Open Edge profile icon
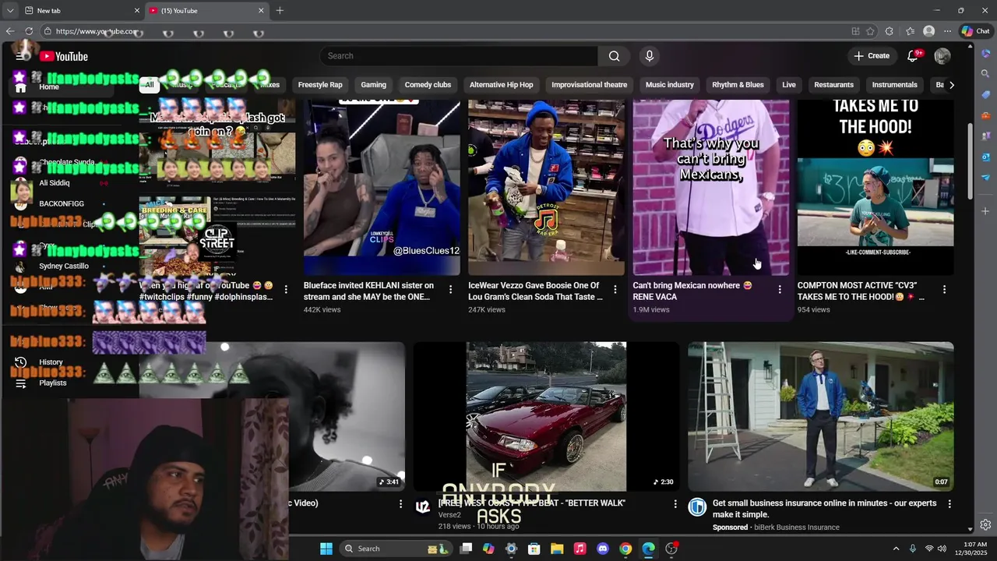Screen dimensions: 997x561 [928, 31]
